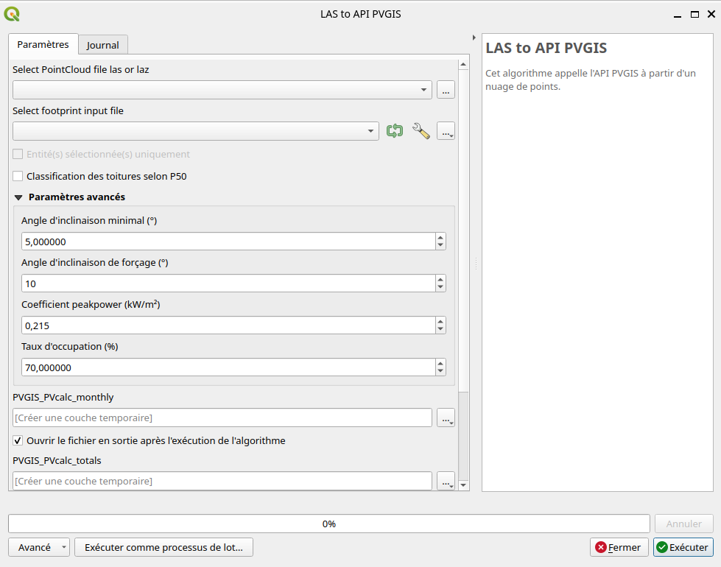Image resolution: width=721 pixels, height=567 pixels.
Task: Open the Avancé button dropdown arrow
Action: [64, 547]
